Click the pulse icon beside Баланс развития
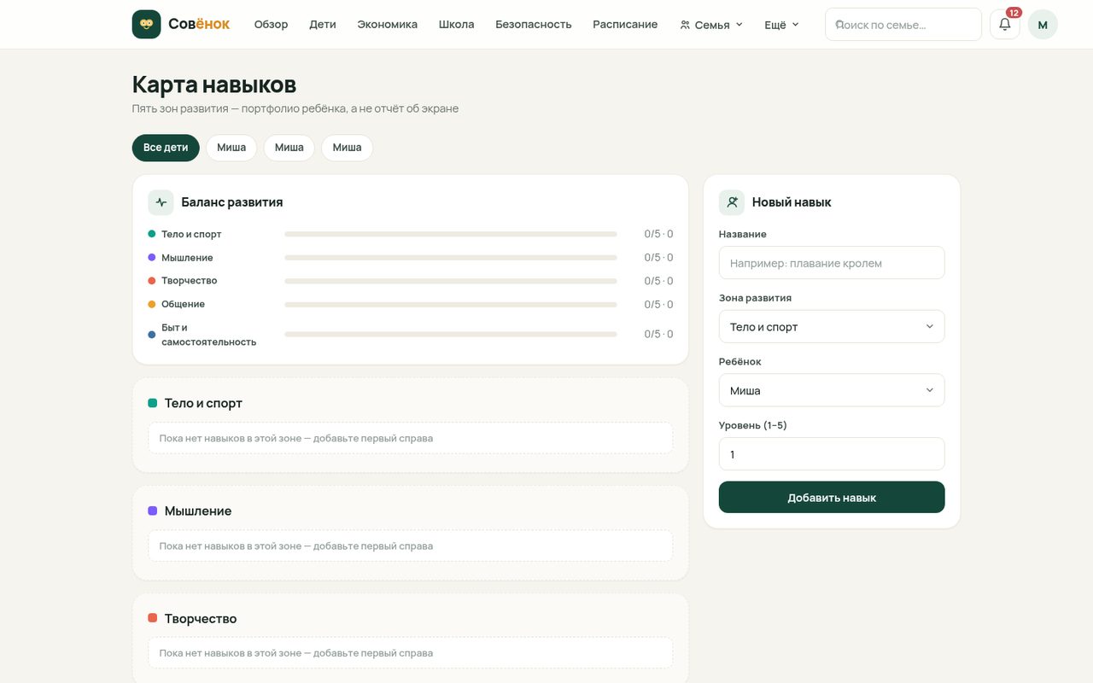The height and width of the screenshot is (683, 1093). point(161,202)
